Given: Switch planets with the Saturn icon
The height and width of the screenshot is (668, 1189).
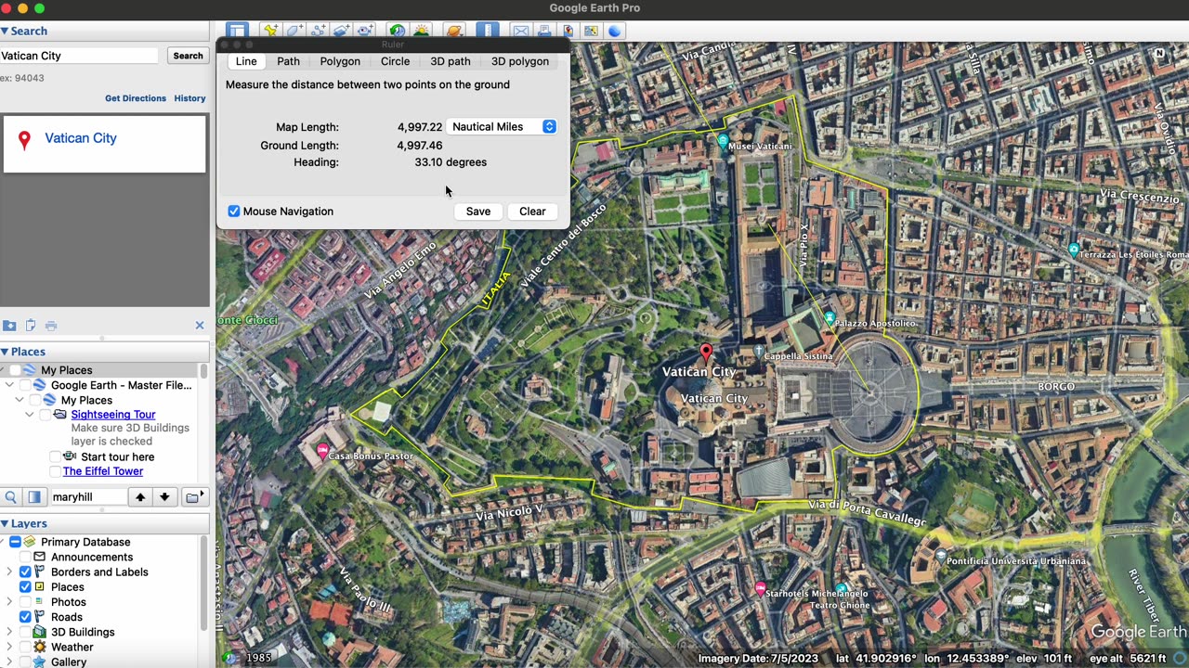Looking at the screenshot, I should 454,31.
